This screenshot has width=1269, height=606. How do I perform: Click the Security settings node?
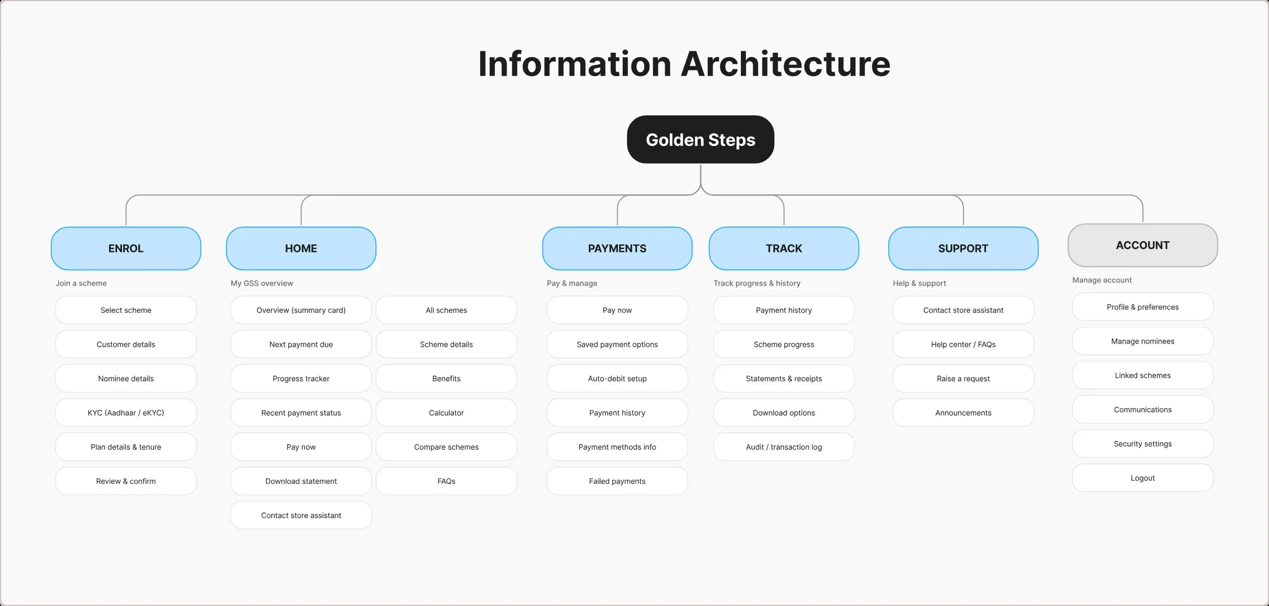1143,444
